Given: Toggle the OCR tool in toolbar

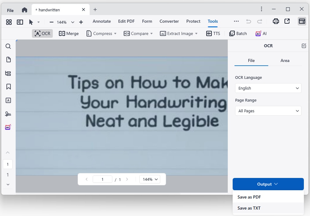Looking at the screenshot, I should [x=42, y=33].
